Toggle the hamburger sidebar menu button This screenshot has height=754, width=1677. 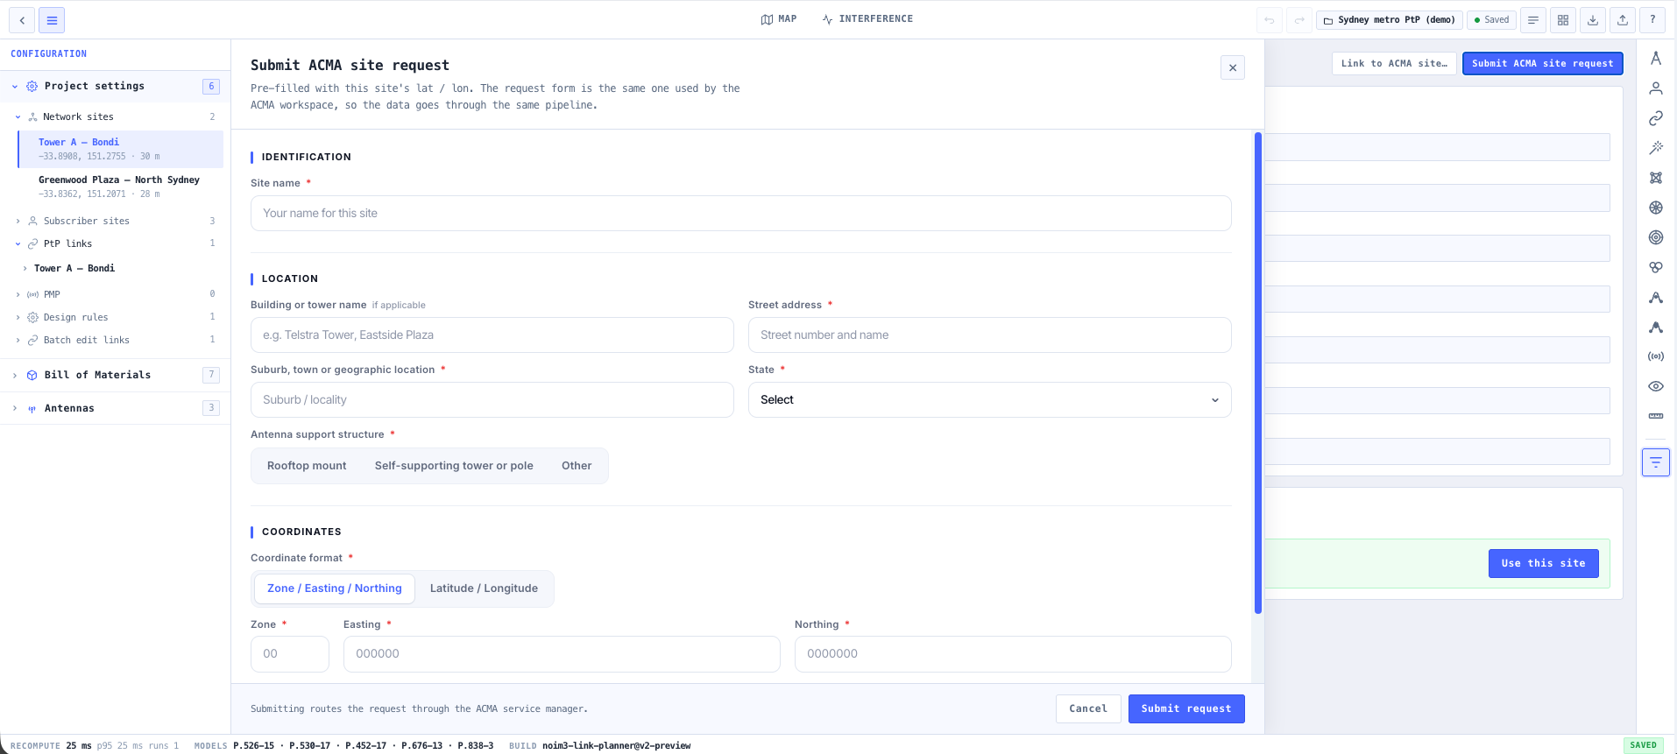(52, 20)
